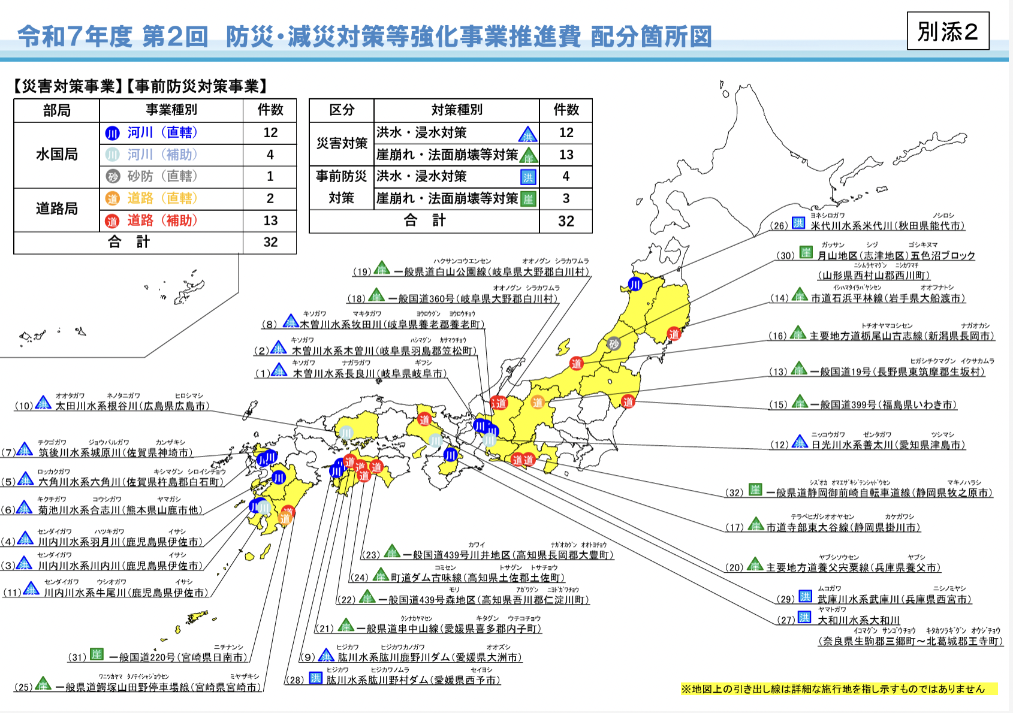Click the yellow-highlighted map disclaimer note
Image resolution: width=1013 pixels, height=713 pixels.
838,689
